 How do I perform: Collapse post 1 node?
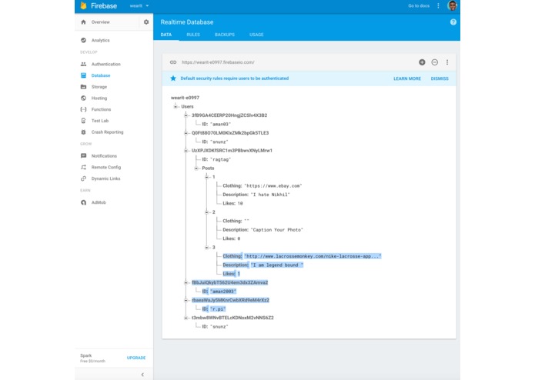(207, 177)
